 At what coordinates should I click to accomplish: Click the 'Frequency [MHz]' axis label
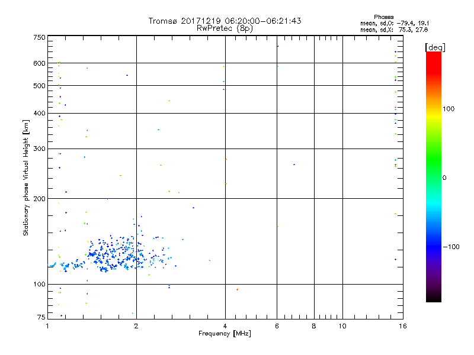(x=225, y=334)
